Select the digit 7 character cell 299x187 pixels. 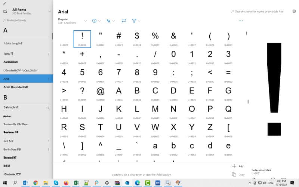[x=118, y=76]
